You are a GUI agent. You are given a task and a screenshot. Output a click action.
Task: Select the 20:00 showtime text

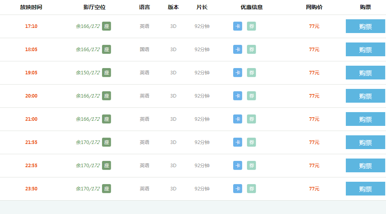point(31,96)
